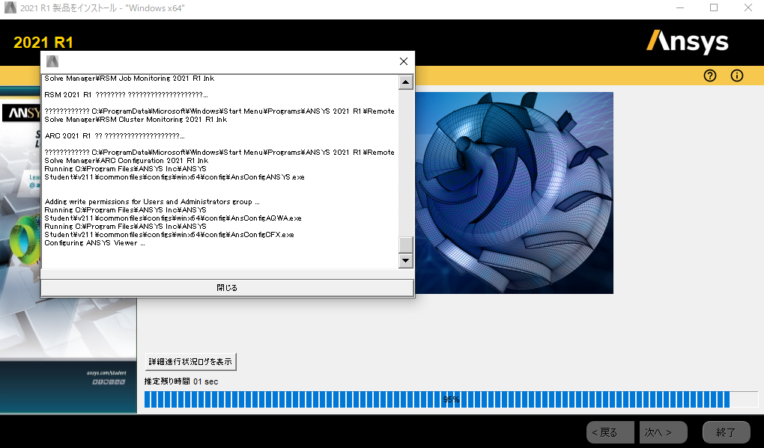Screen dimensions: 764x448
Task: Click the log scrollbar up arrow
Action: click(x=406, y=82)
